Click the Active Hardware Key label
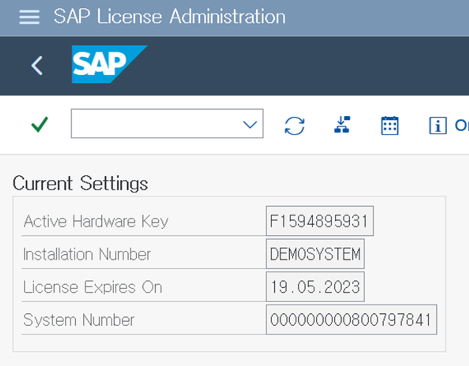469x366 pixels. point(96,221)
